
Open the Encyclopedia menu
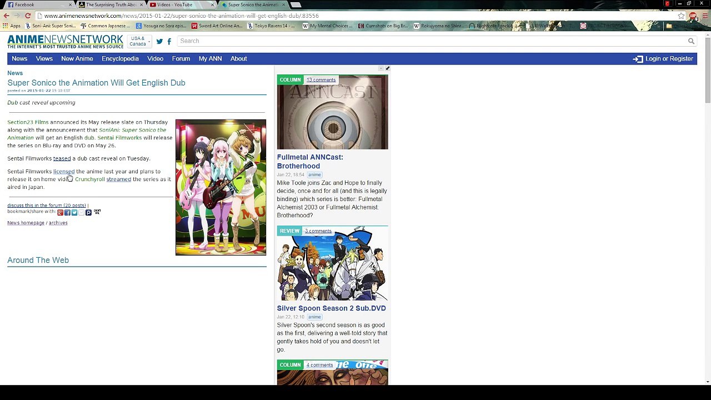120,59
